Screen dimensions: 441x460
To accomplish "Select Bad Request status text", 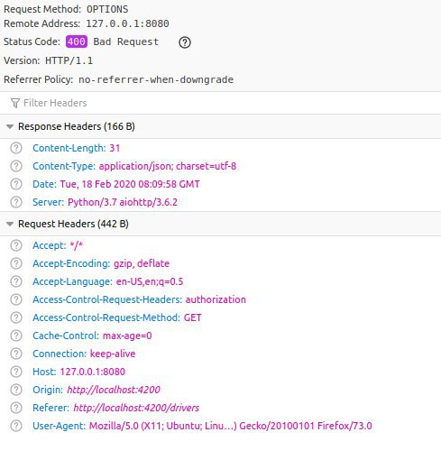I will tap(126, 41).
